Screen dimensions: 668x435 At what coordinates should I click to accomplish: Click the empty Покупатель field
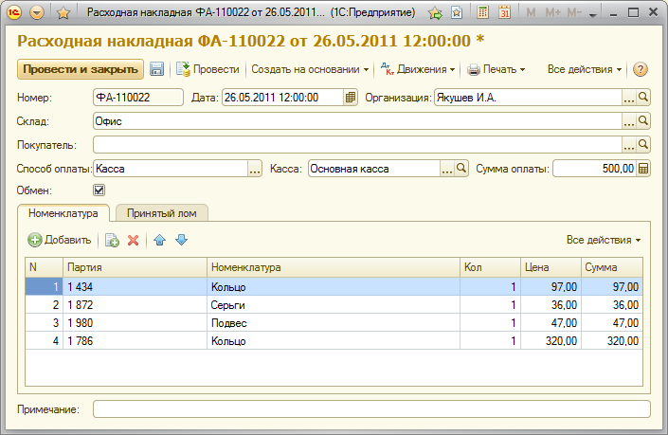pyautogui.click(x=357, y=145)
